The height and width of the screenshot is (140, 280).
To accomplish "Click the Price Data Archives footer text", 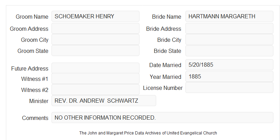I will tap(148, 133).
